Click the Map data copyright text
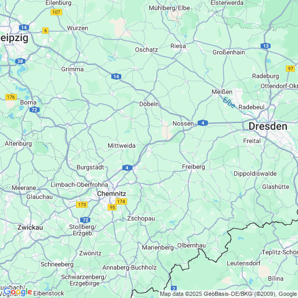Viewport: 298px width, 298px height. click(228, 294)
